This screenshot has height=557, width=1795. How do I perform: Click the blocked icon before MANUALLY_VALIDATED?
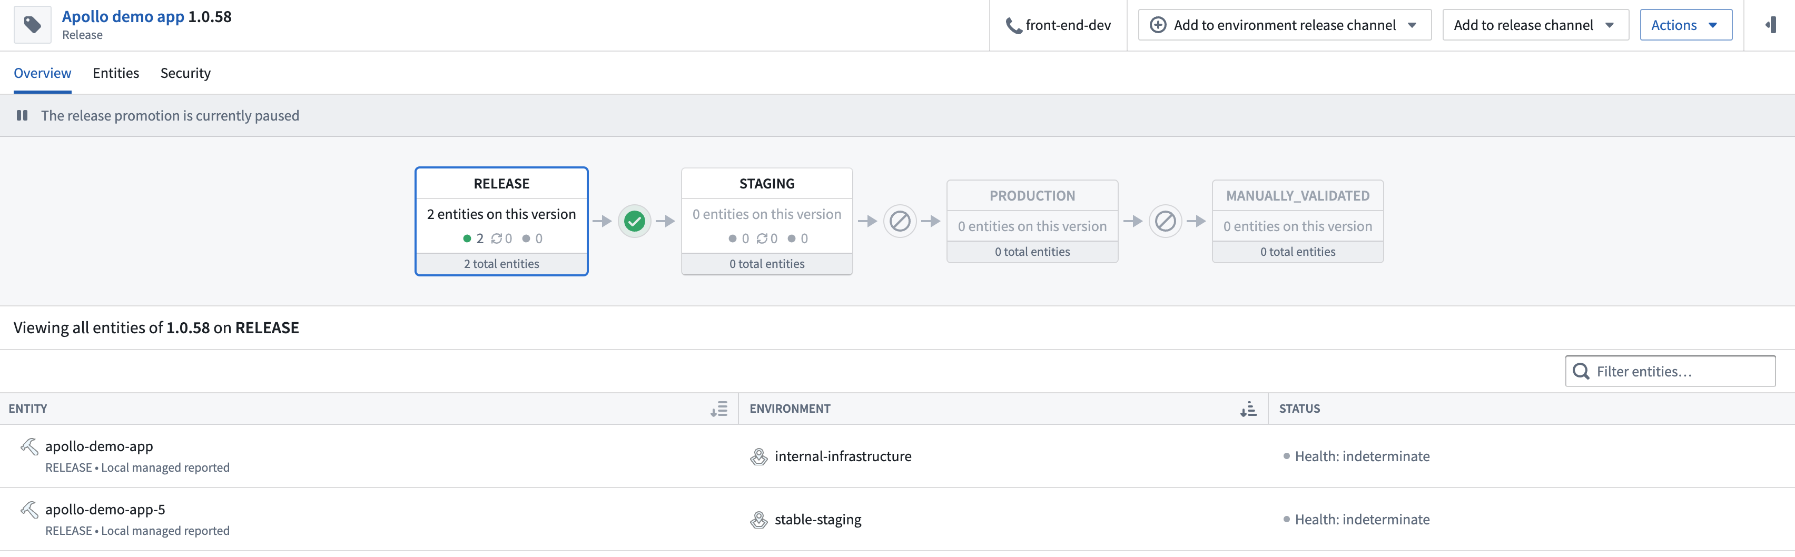coord(1165,222)
